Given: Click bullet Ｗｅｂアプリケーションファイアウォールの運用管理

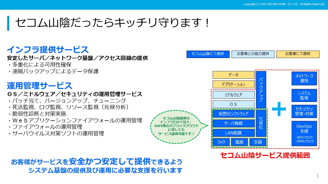Looking at the screenshot, I should point(75,120).
